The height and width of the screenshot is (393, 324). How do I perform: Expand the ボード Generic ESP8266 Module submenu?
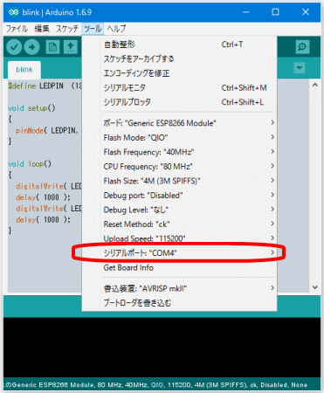[x=179, y=123]
